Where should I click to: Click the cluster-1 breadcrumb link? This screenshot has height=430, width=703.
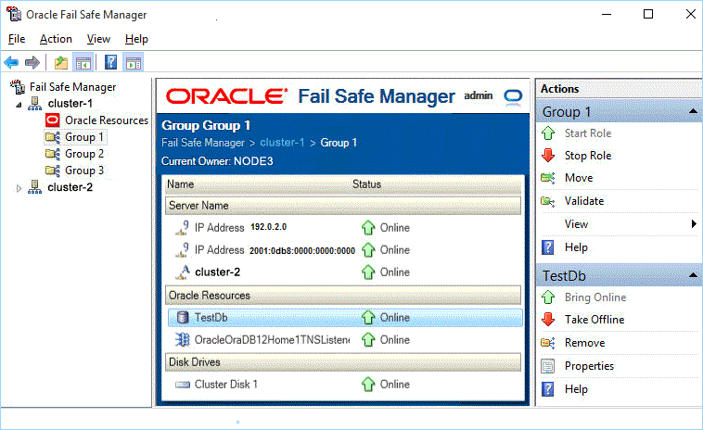(x=282, y=143)
